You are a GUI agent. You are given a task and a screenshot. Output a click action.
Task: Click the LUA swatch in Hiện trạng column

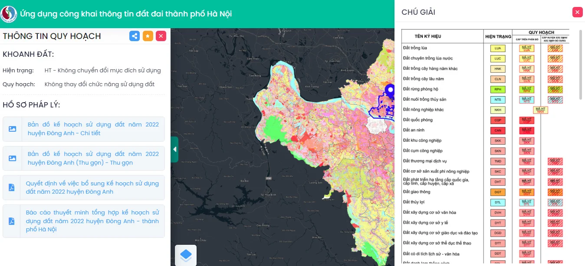click(498, 48)
